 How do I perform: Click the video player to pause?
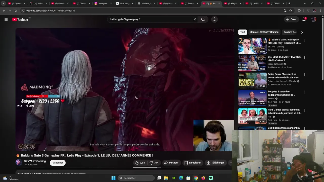tap(125, 89)
